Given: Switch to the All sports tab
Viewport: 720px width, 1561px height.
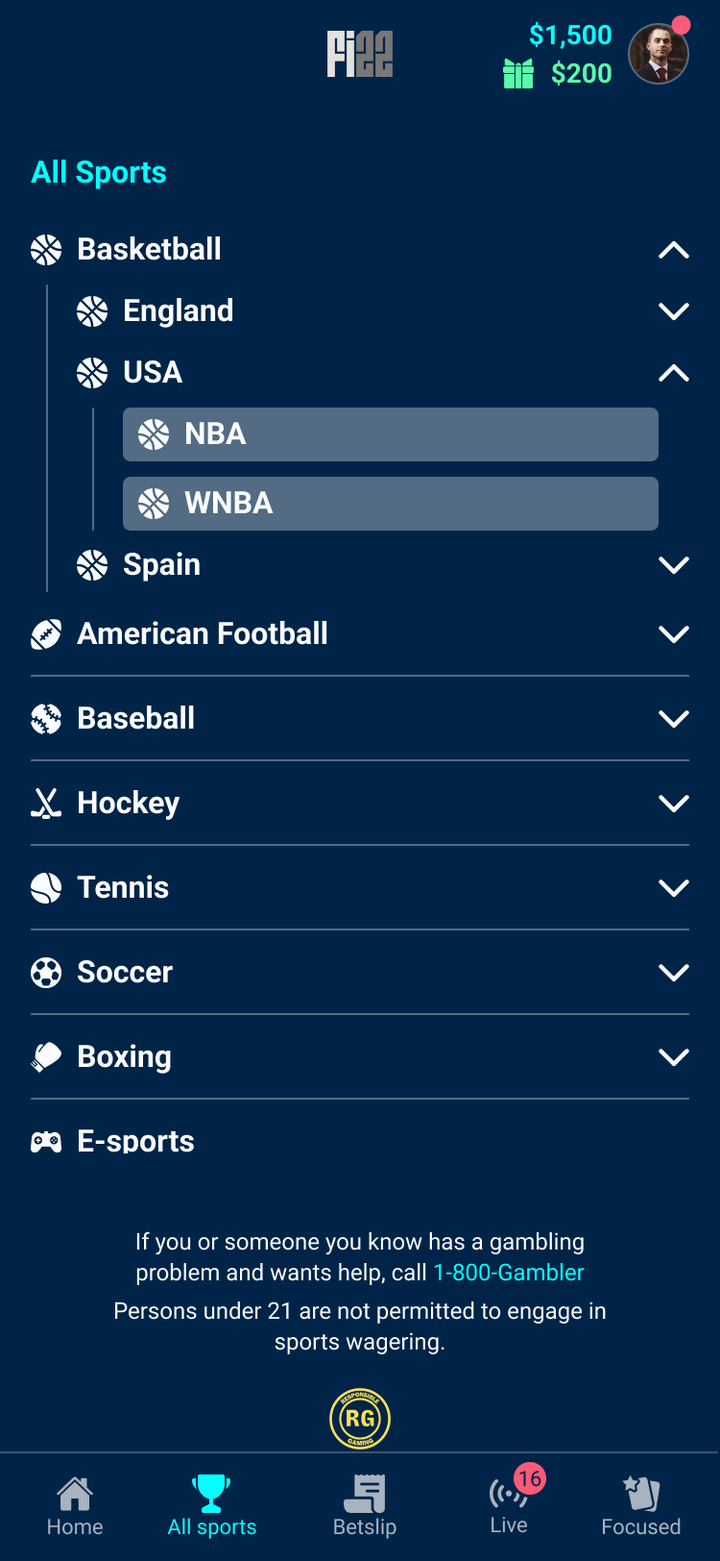Looking at the screenshot, I should coord(212,1505).
